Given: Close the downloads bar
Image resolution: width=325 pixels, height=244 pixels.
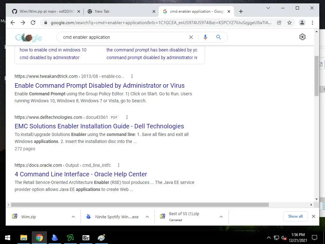Looking at the screenshot, I should click(x=313, y=216).
